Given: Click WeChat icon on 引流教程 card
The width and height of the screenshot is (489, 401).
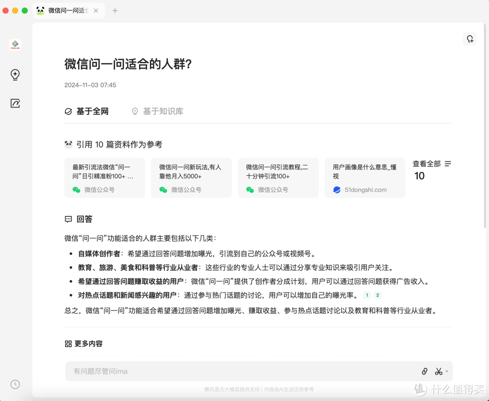Looking at the screenshot, I should (x=250, y=190).
